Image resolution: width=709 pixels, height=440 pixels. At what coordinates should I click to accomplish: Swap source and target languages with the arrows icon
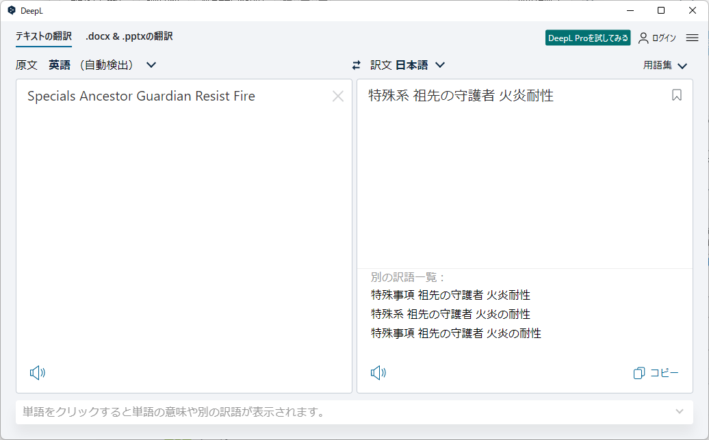click(356, 64)
